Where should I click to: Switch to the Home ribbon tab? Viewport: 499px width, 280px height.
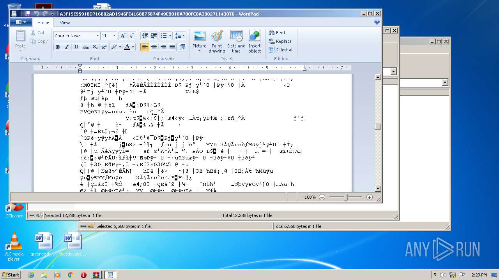pos(43,23)
